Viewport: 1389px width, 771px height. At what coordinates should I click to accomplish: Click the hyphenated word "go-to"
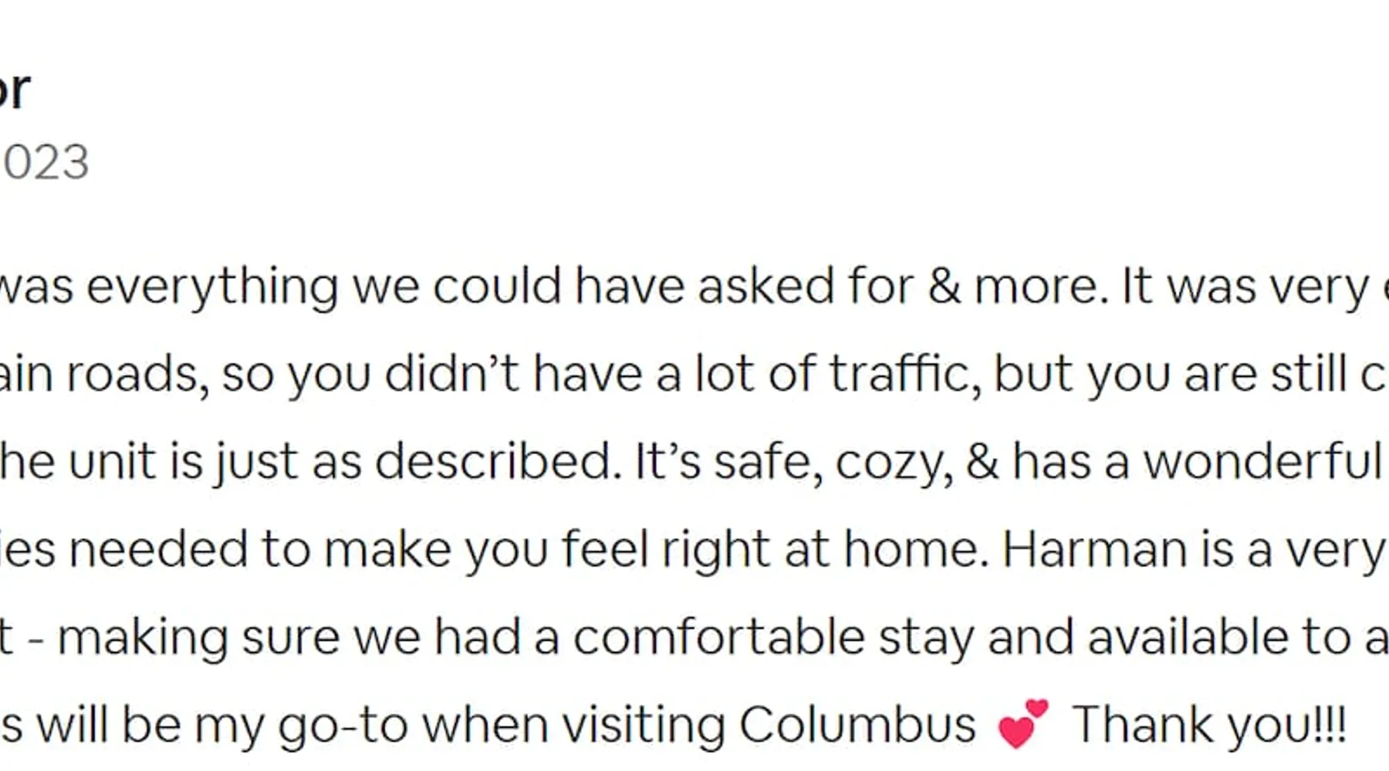tap(343, 727)
